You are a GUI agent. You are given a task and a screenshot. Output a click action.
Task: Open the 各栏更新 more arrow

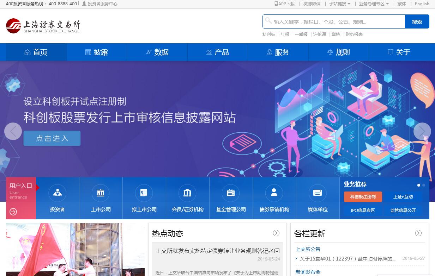[x=418, y=233]
